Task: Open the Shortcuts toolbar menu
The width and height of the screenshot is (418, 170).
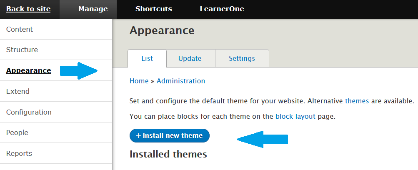Action: click(x=153, y=9)
